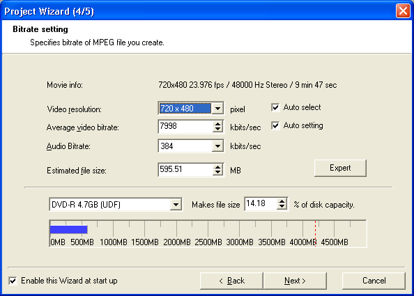Click inside the average video bitrate field

click(x=185, y=127)
